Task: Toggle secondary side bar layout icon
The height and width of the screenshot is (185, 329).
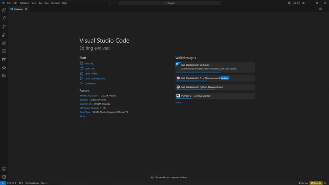Action: point(298,3)
